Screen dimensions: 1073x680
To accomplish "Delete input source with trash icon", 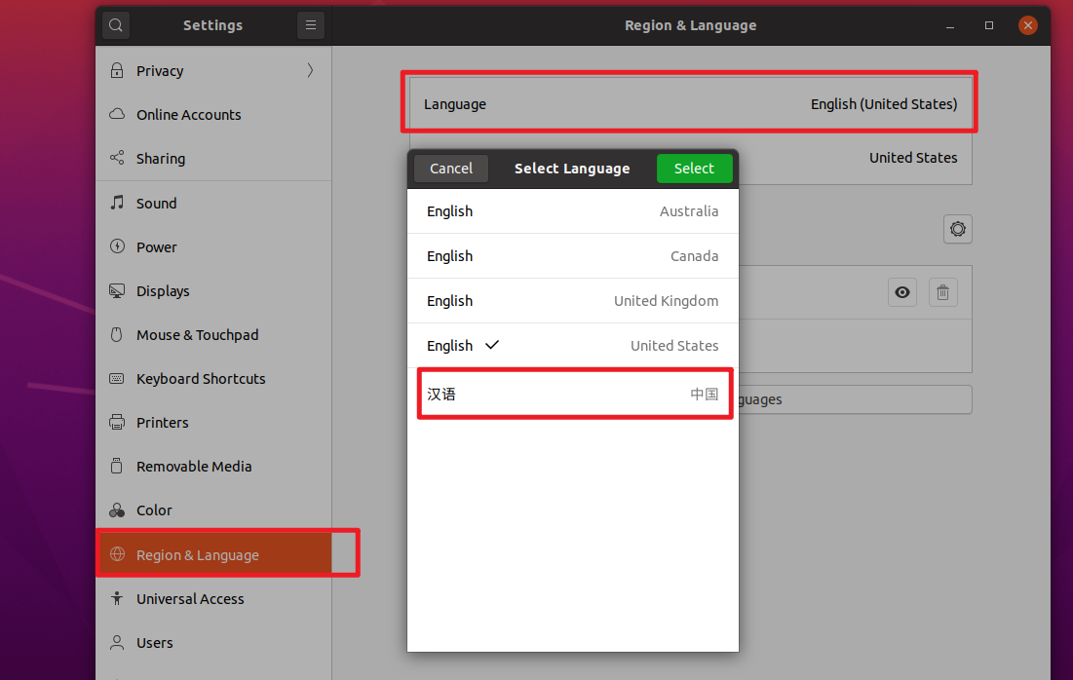I will (942, 292).
